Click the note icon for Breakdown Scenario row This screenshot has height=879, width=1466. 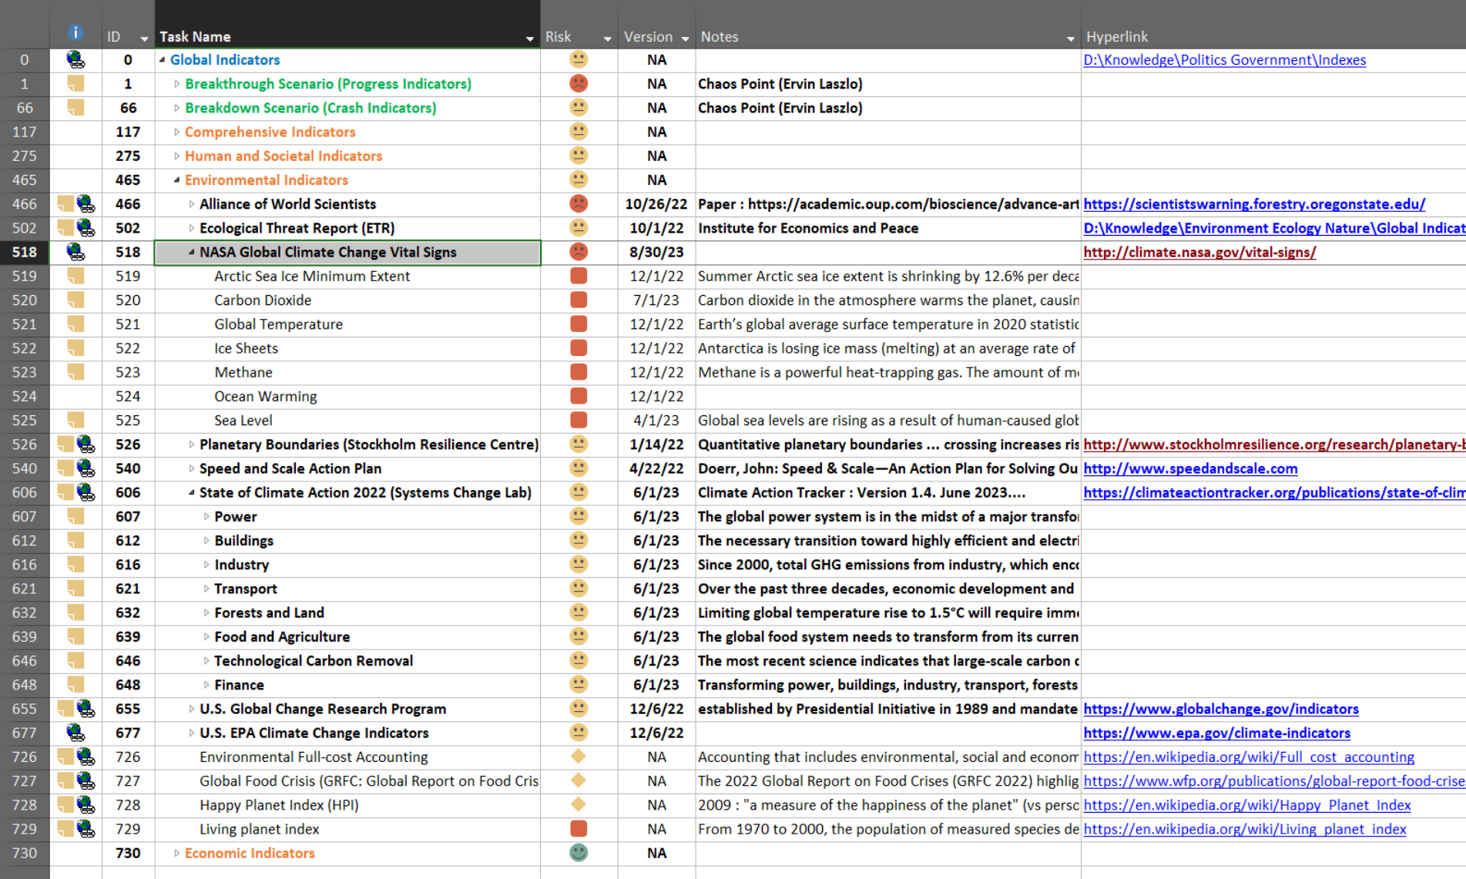pos(75,107)
